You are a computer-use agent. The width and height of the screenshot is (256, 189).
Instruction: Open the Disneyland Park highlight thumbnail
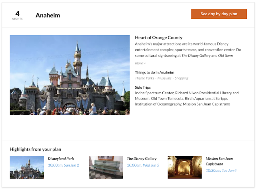tap(27, 167)
